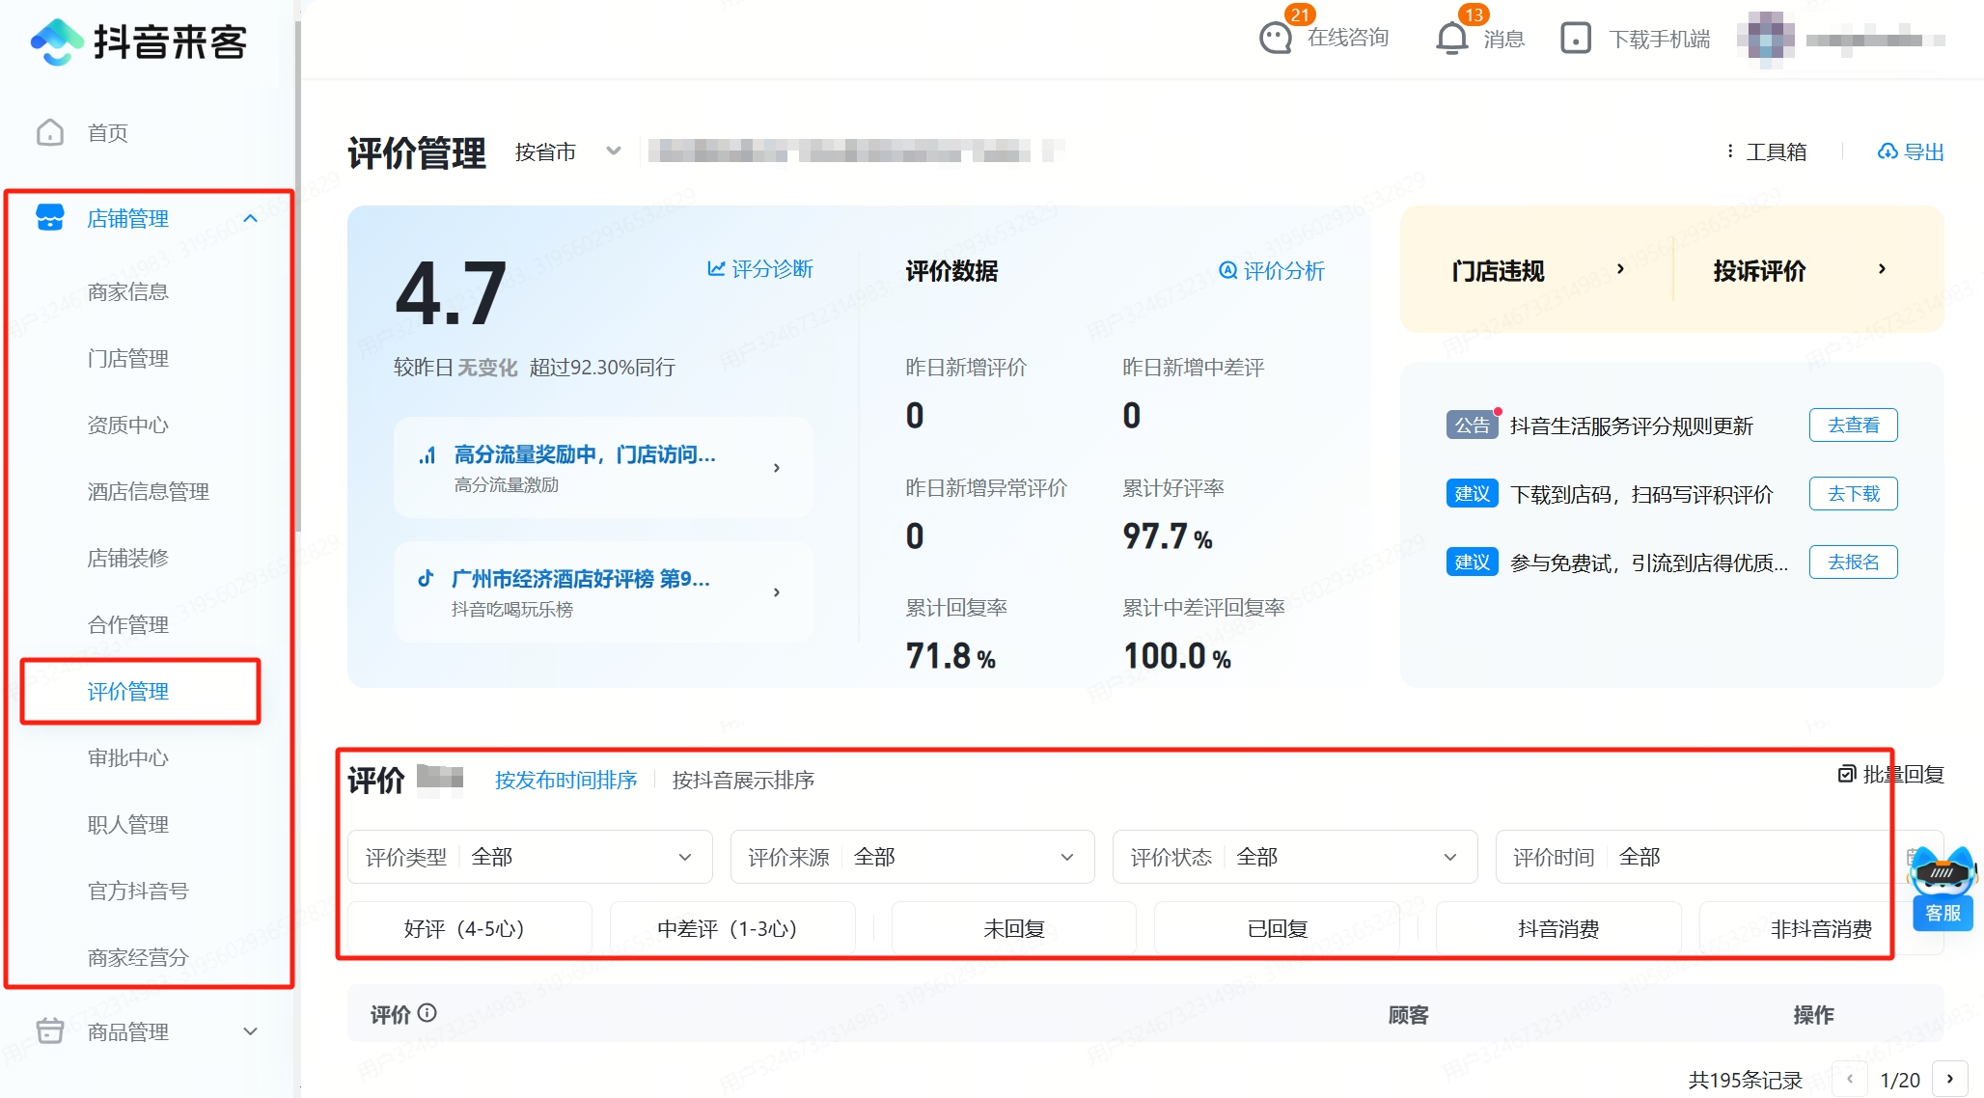Viewport: 1984px width, 1098px height.
Task: Expand the 评价来源 dropdown
Action: pos(912,857)
